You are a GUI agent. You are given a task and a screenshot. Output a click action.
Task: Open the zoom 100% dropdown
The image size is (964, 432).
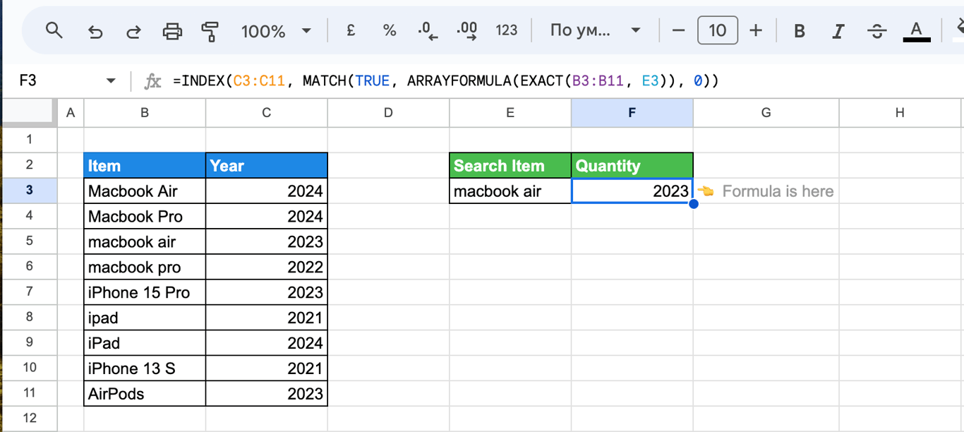click(x=276, y=31)
